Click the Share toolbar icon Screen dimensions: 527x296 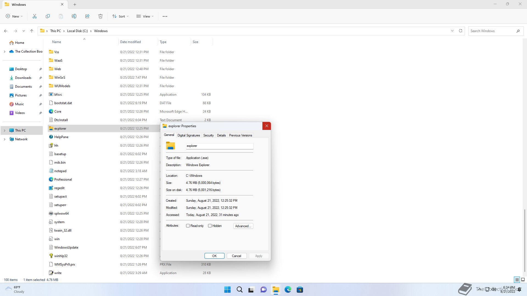click(x=87, y=16)
